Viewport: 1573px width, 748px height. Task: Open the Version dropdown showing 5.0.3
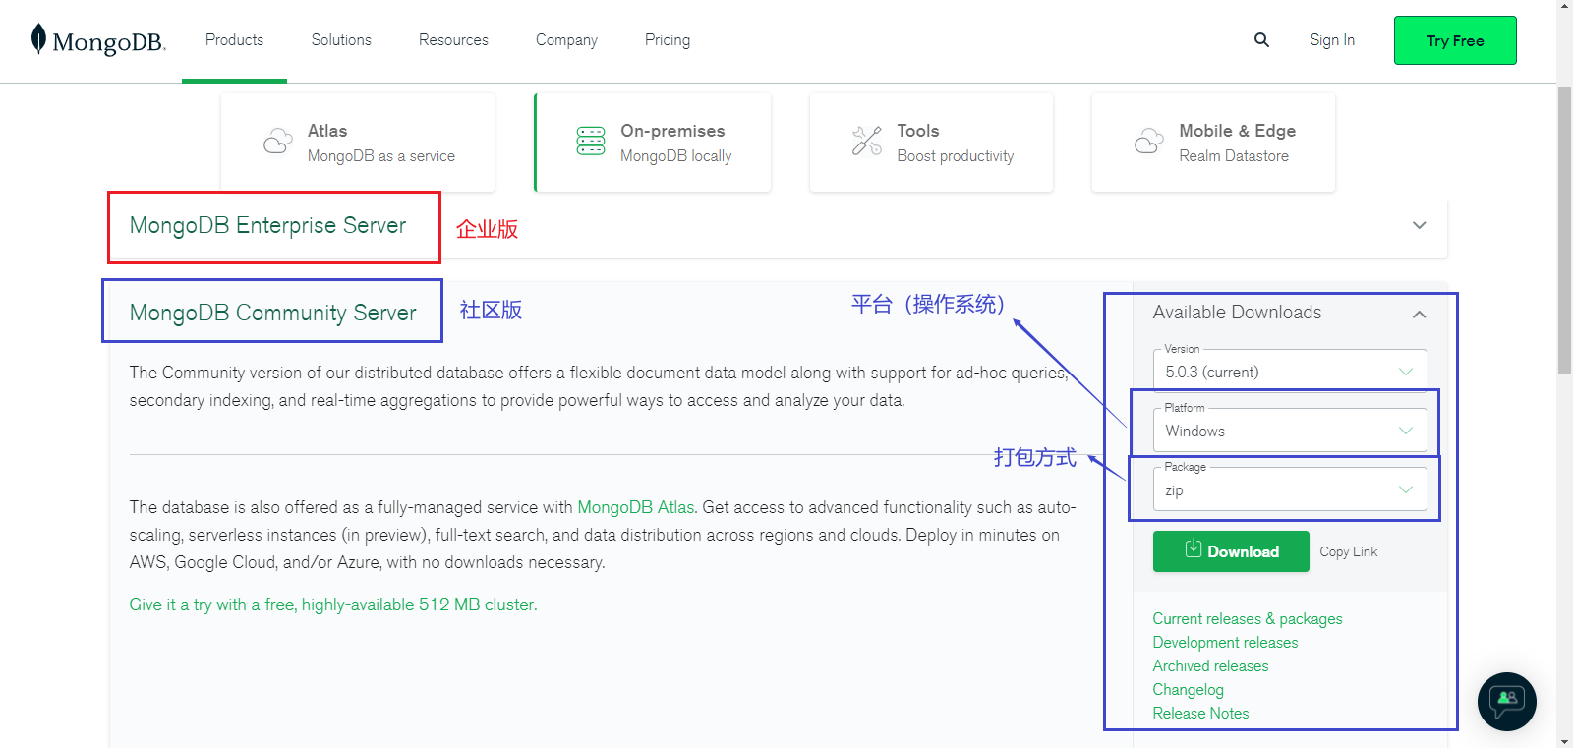pos(1290,372)
